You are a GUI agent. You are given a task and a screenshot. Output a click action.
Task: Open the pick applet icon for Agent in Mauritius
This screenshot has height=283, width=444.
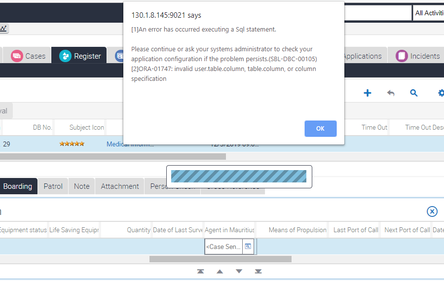(248, 247)
